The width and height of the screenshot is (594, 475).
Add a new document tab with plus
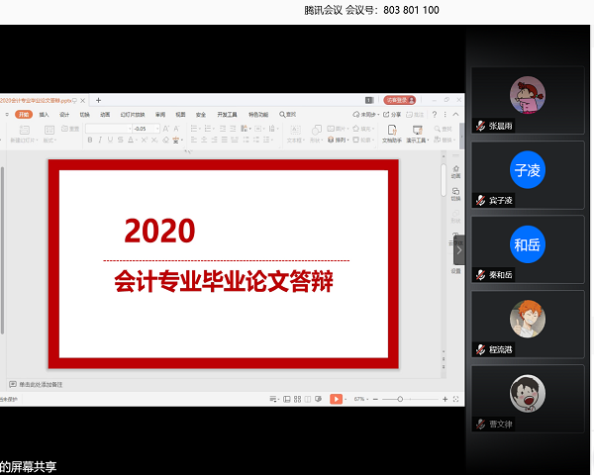[x=98, y=100]
